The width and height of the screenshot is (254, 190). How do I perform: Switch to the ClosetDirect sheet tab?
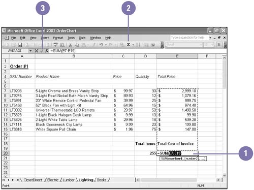tap(33, 180)
